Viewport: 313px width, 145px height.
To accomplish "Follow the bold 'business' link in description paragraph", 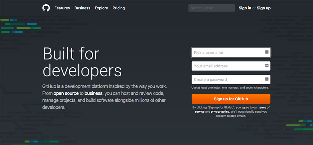I will pyautogui.click(x=94, y=94).
